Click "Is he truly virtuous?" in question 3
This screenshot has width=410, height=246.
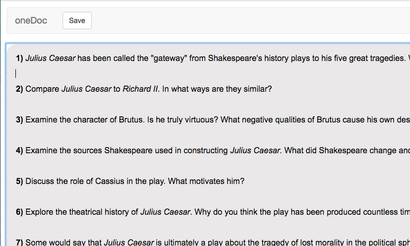coord(183,120)
